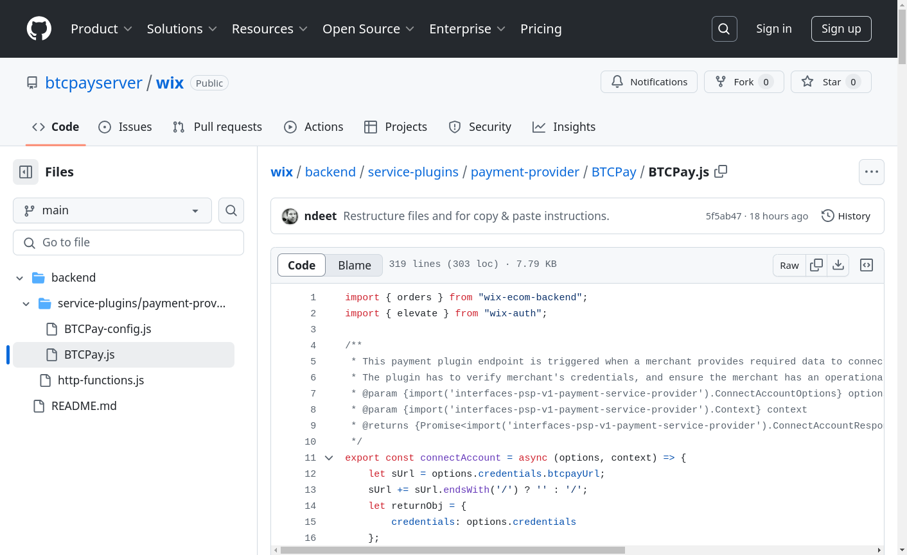This screenshot has width=907, height=555.
Task: Click the Fork icon
Action: coord(721,81)
